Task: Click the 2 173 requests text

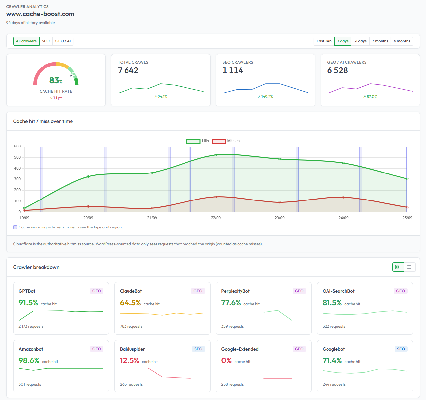Action: 31,326
